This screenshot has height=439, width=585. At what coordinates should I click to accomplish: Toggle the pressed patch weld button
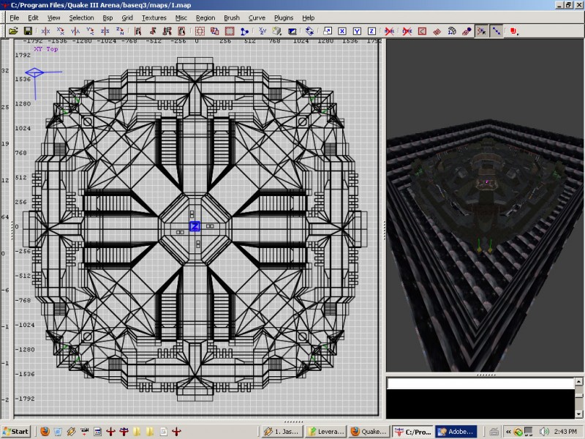coord(481,31)
